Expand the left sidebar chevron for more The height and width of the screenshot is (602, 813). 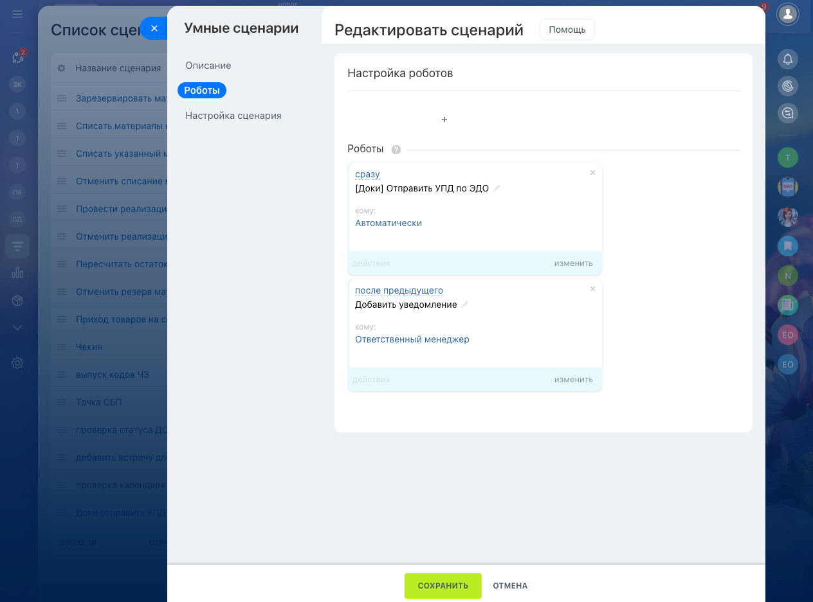tap(17, 328)
